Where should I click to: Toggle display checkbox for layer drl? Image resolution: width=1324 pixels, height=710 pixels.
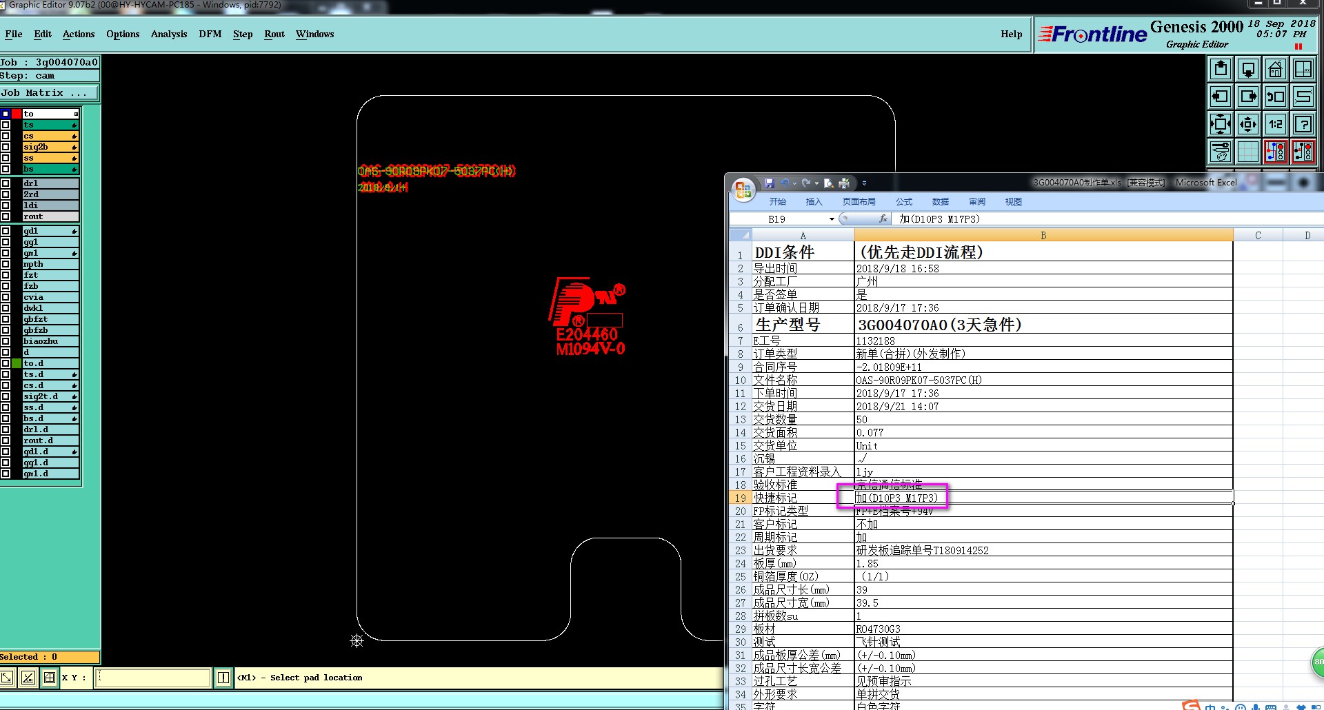tap(6, 183)
